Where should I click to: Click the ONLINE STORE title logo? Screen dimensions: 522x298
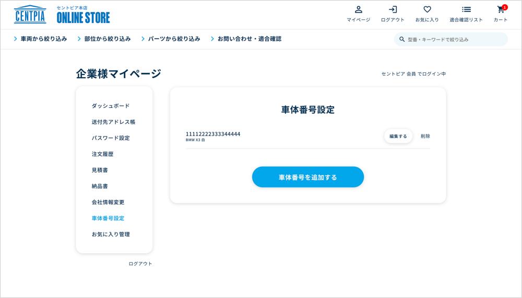(83, 17)
